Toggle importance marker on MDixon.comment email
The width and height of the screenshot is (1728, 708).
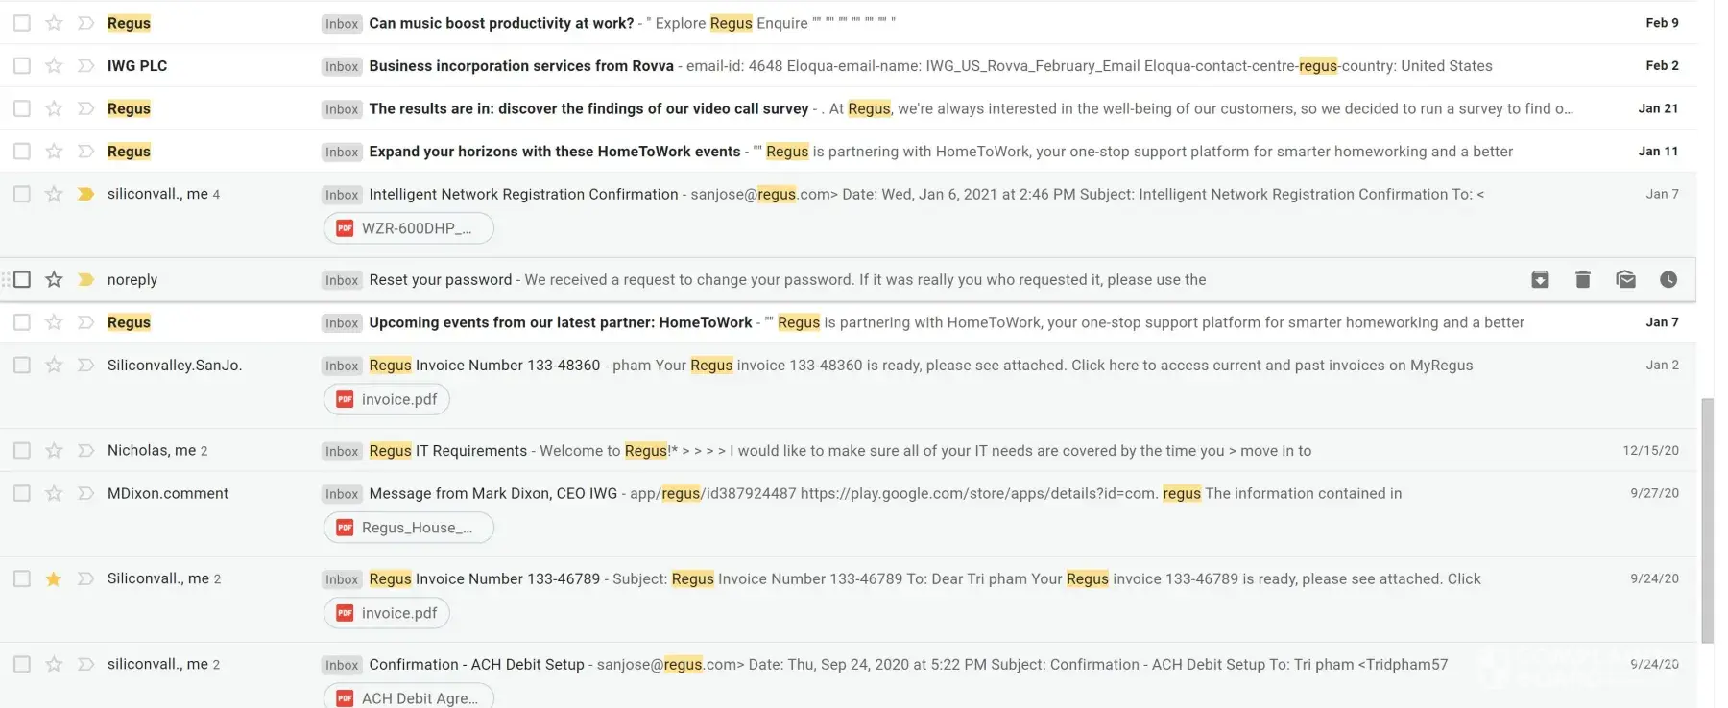[85, 493]
